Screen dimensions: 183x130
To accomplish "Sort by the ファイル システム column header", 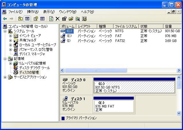I will pyautogui.click(x=126, y=26).
